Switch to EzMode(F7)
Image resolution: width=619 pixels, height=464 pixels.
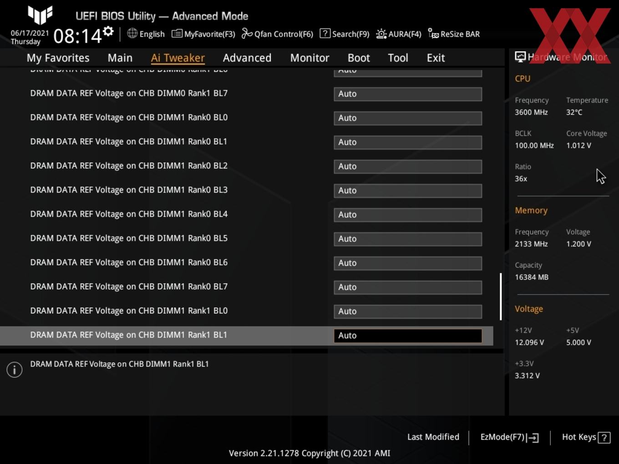click(509, 437)
